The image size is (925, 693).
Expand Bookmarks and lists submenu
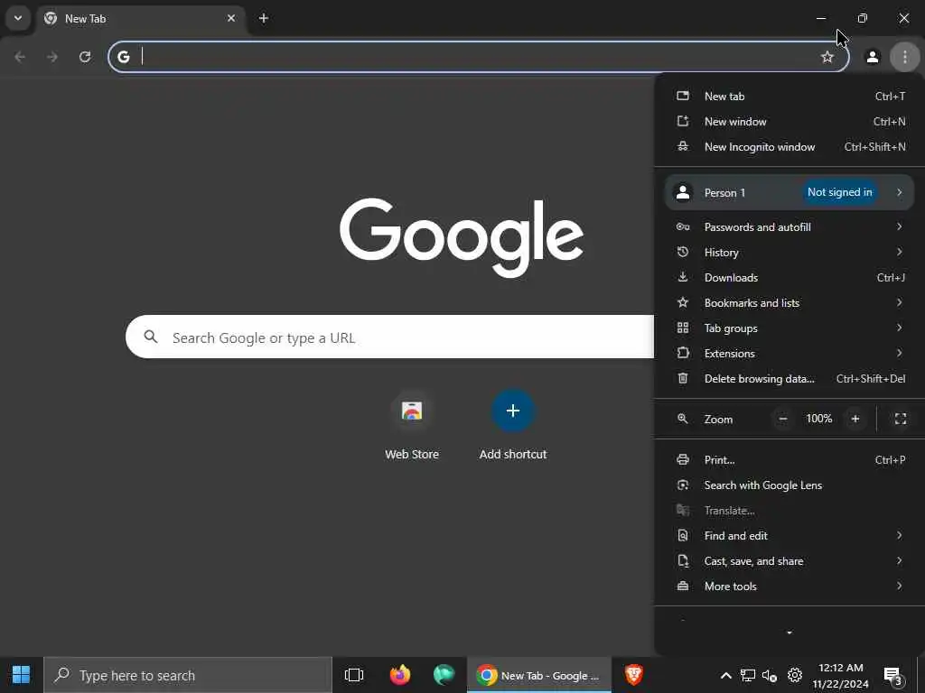790,303
